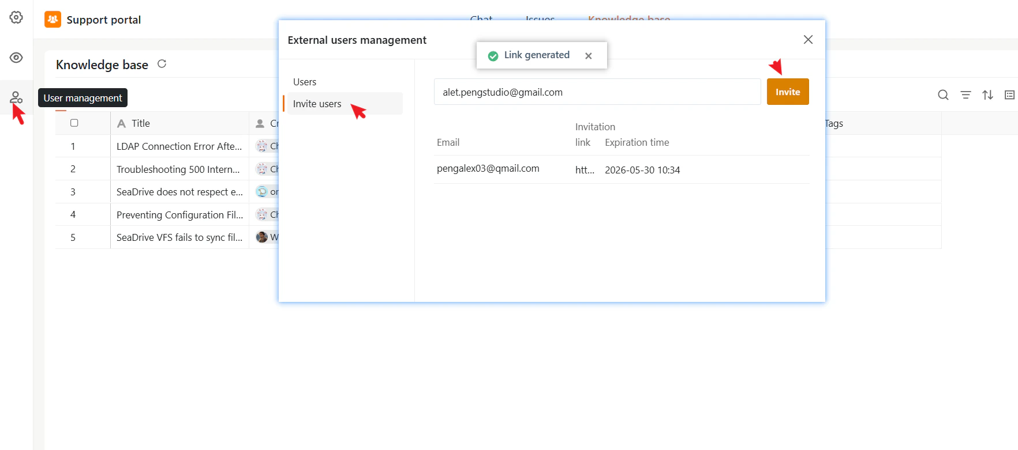Click the Support portal title

pyautogui.click(x=104, y=20)
